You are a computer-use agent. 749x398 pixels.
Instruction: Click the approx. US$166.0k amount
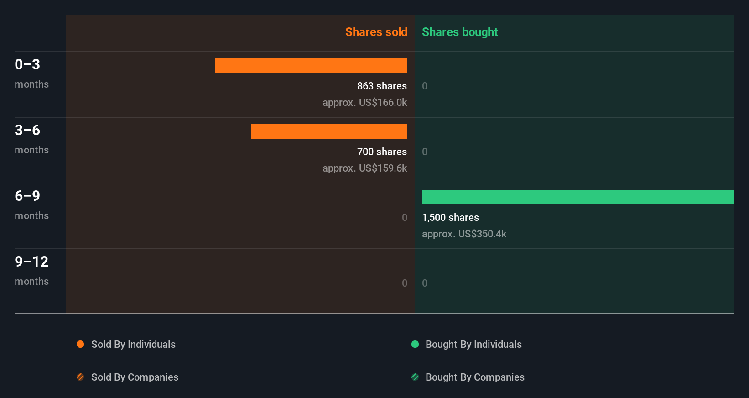364,103
